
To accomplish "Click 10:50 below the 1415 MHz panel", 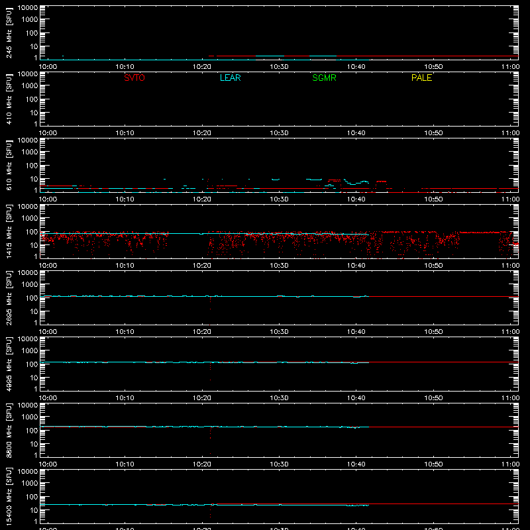I will point(433,266).
